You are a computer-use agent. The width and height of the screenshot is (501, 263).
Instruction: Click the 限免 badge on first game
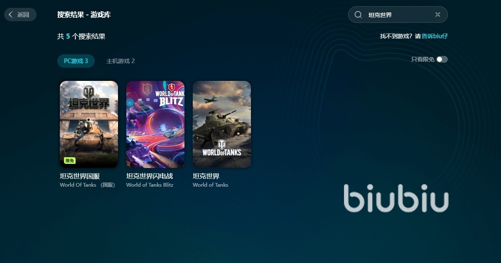click(x=70, y=161)
